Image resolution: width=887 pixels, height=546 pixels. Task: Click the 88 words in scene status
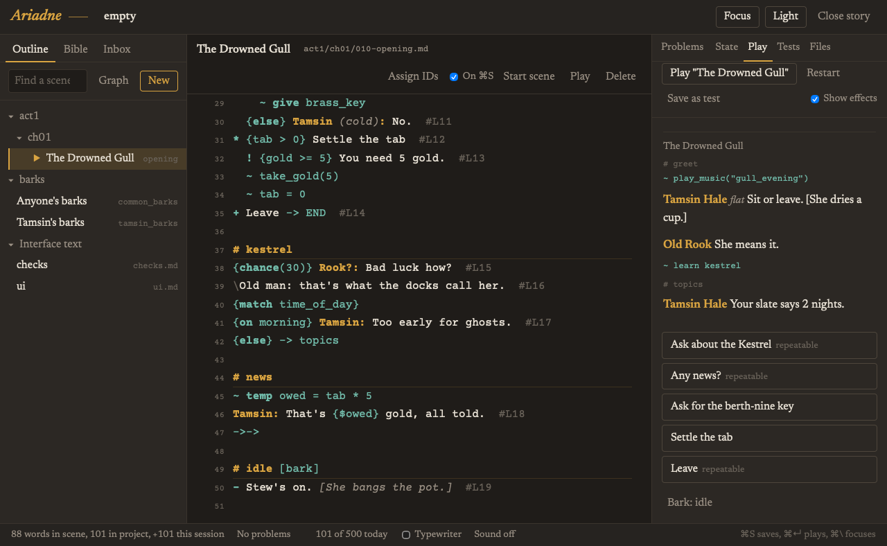118,534
